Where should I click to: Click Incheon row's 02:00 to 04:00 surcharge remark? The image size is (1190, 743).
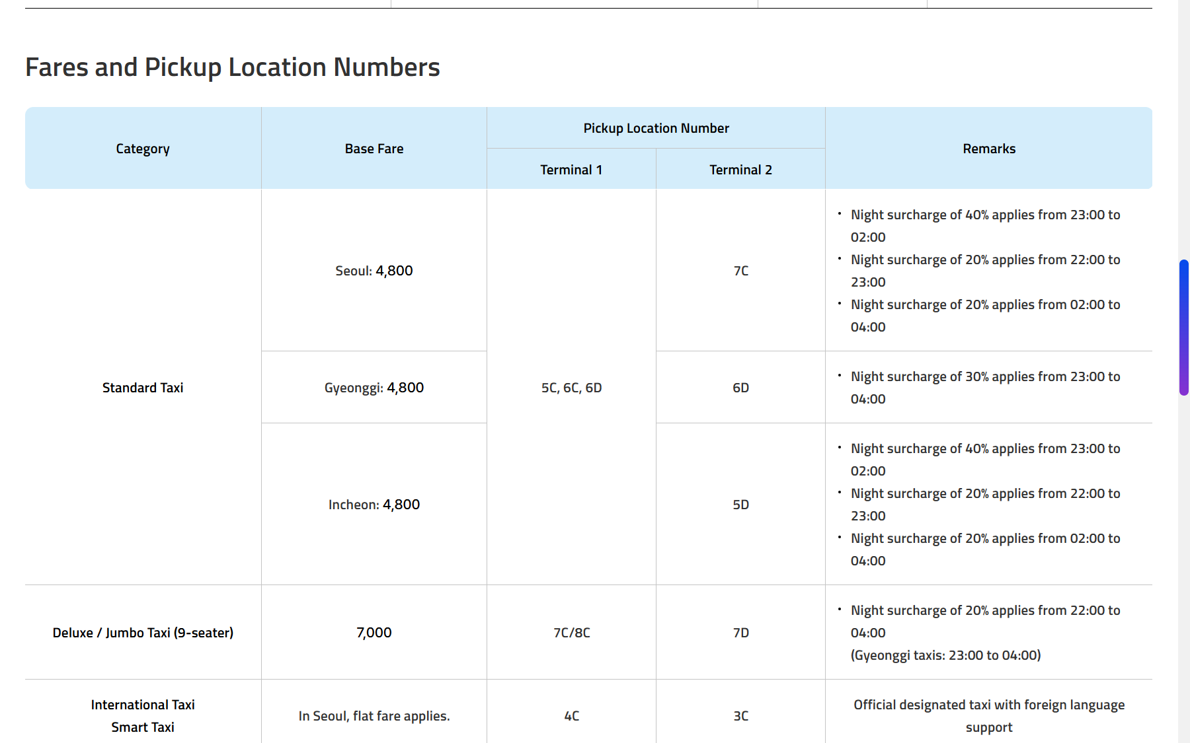(x=986, y=549)
